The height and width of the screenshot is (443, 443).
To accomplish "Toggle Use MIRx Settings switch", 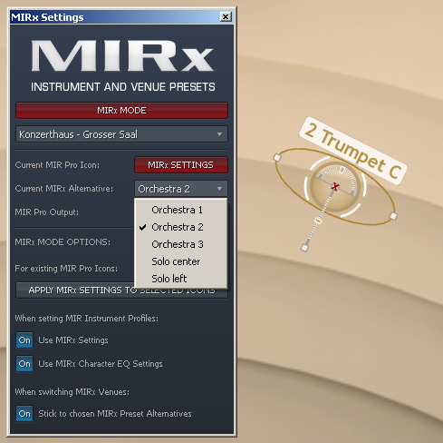I will coord(24,340).
